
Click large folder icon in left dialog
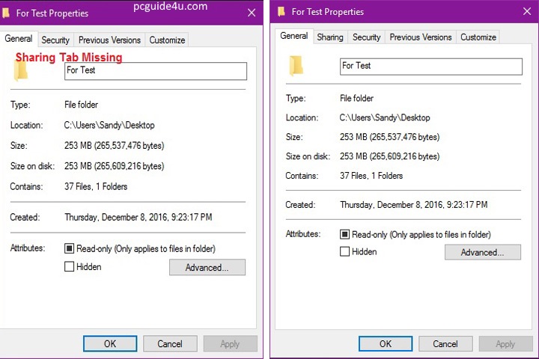[21, 70]
